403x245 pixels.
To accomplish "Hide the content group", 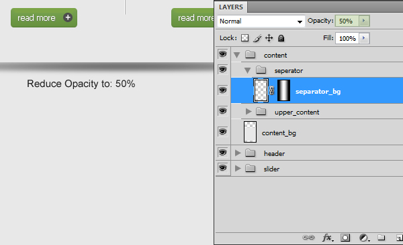I will 222,54.
